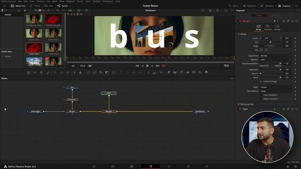The image size is (301, 169).
Task: Add a Resize node from toolbar
Action: (x=107, y=72)
